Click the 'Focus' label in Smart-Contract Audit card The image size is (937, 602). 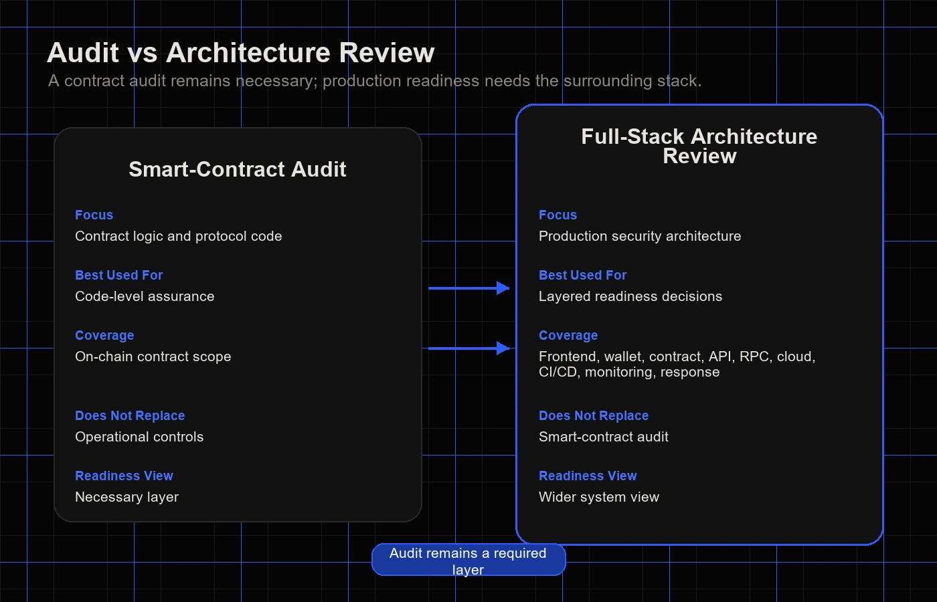[94, 215]
